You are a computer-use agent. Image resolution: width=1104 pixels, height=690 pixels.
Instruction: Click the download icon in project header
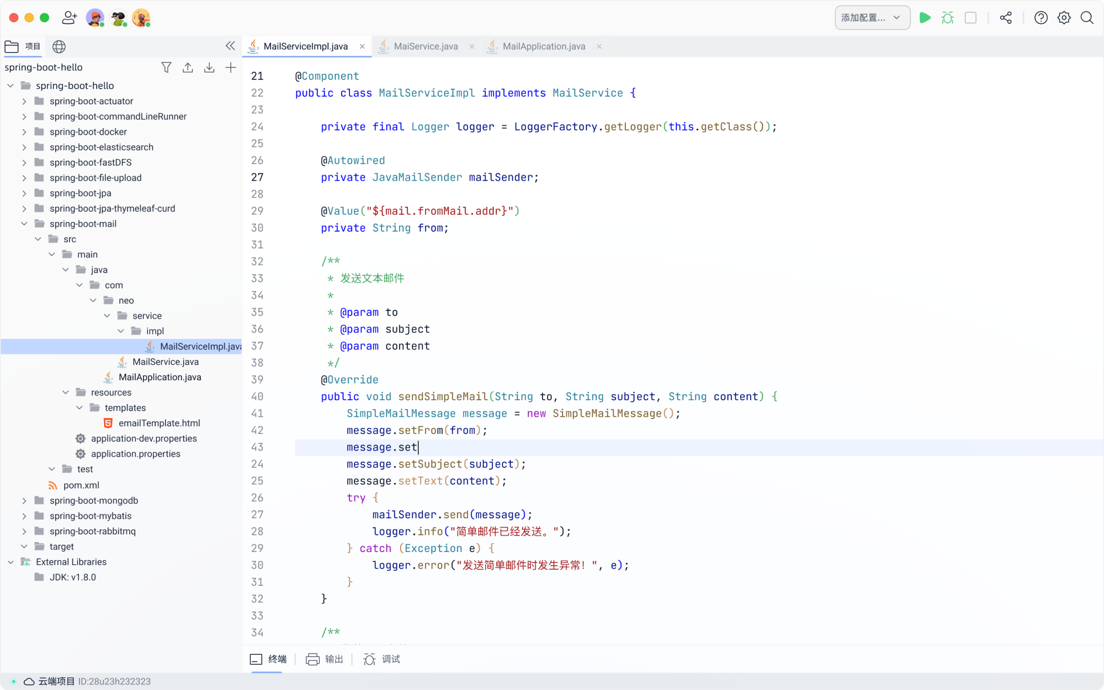point(209,67)
